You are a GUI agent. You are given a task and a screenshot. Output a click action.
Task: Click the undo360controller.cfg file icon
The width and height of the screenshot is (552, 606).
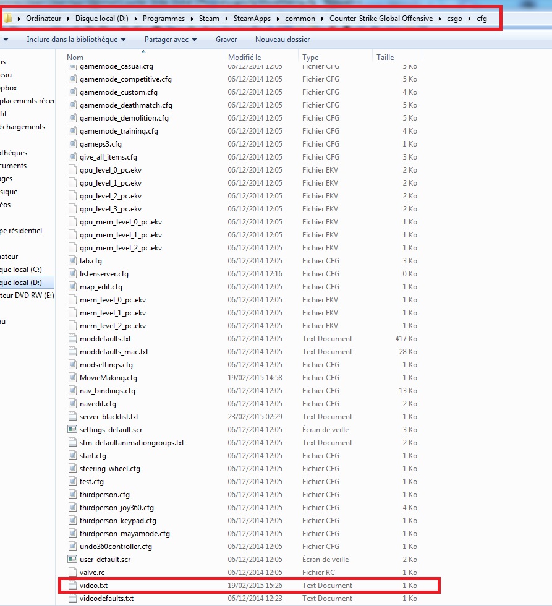[72, 547]
